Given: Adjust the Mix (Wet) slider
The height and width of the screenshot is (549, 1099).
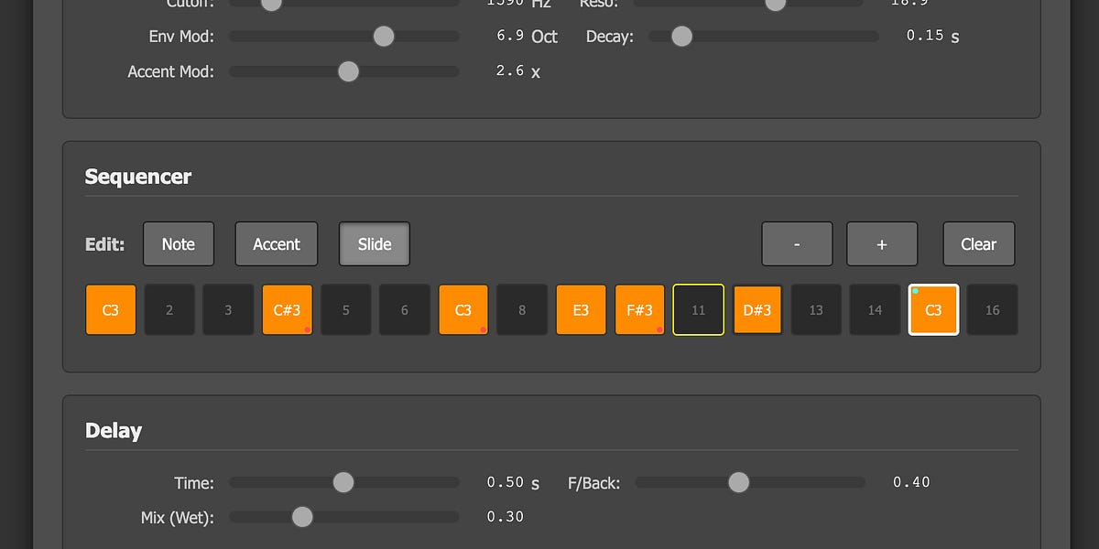Looking at the screenshot, I should click(344, 517).
